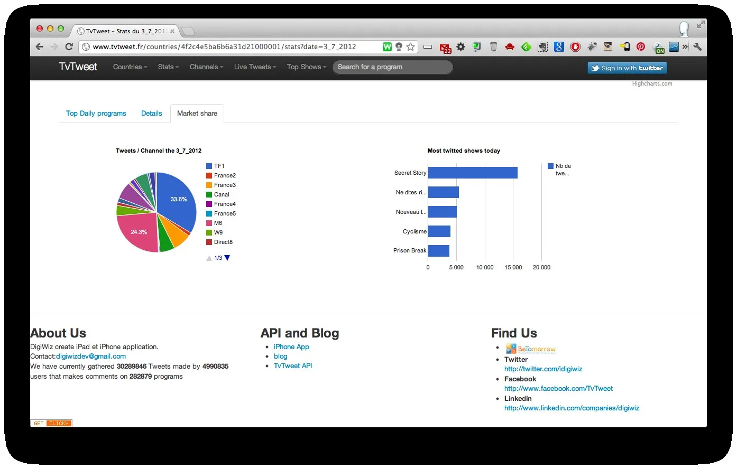Show hidden extensions with the double chevron

pos(685,46)
